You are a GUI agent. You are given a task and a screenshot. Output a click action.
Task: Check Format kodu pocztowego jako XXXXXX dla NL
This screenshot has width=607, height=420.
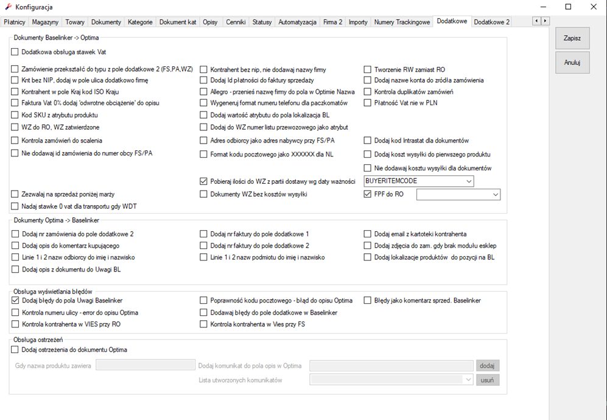tap(203, 154)
